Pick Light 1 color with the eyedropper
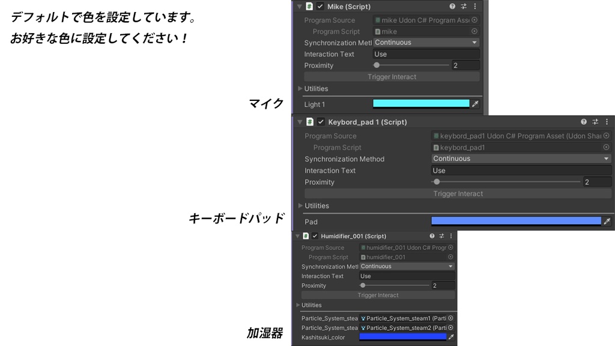 (x=474, y=103)
